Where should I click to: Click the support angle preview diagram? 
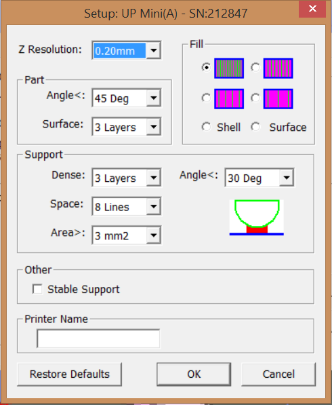pos(257,217)
